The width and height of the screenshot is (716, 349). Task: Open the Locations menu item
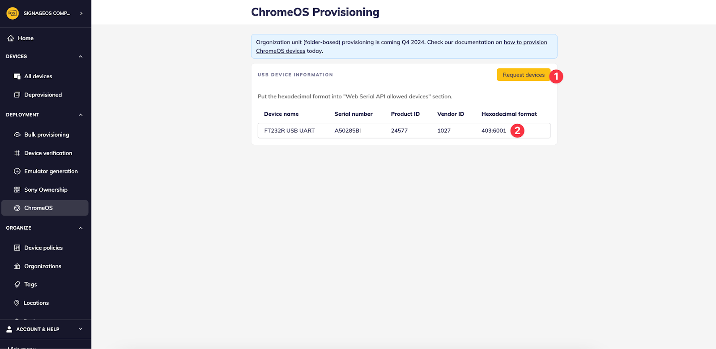click(x=36, y=303)
